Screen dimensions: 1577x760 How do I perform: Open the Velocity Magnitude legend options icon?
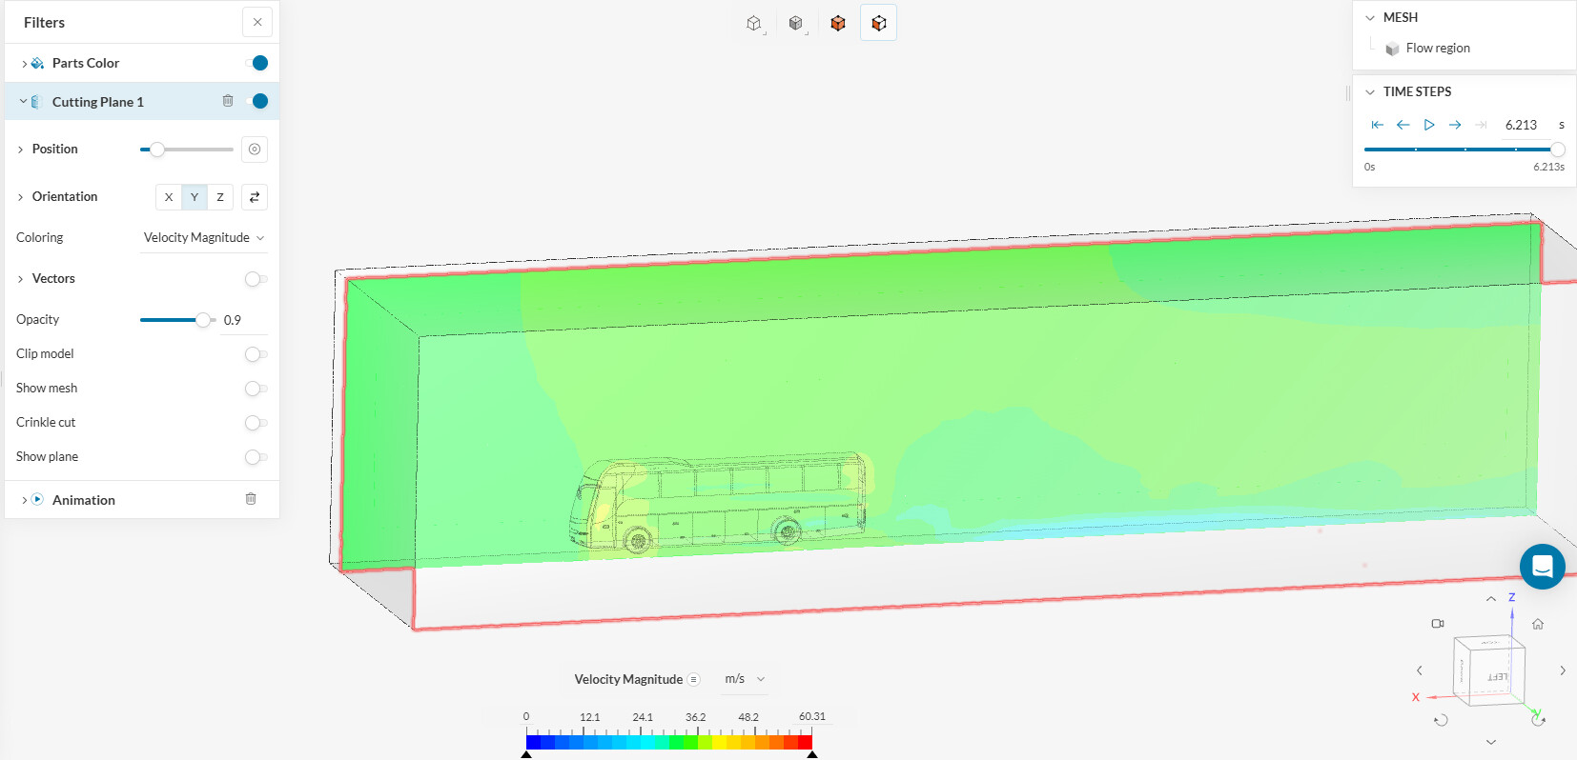point(694,679)
